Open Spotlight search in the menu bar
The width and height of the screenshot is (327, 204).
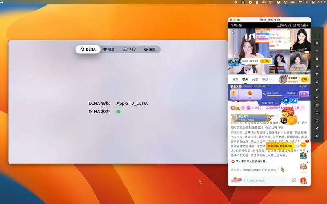click(307, 2)
